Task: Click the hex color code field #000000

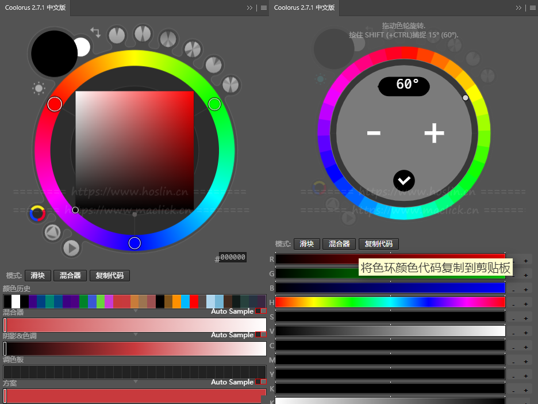Action: point(233,257)
